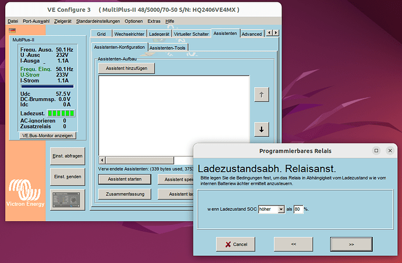Image resolution: width=402 pixels, height=263 pixels.
Task: Open the Zielgerät menu
Action: (63, 21)
